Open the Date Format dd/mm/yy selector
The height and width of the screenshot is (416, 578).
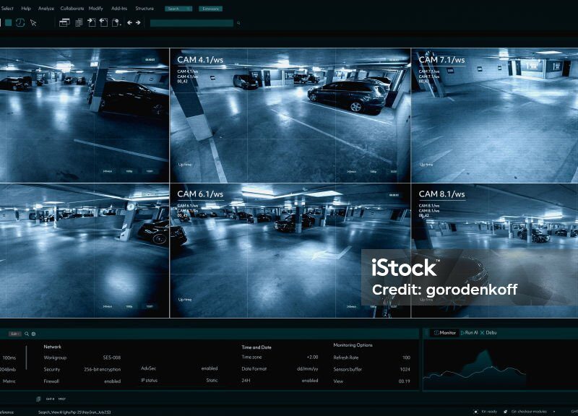coord(306,369)
